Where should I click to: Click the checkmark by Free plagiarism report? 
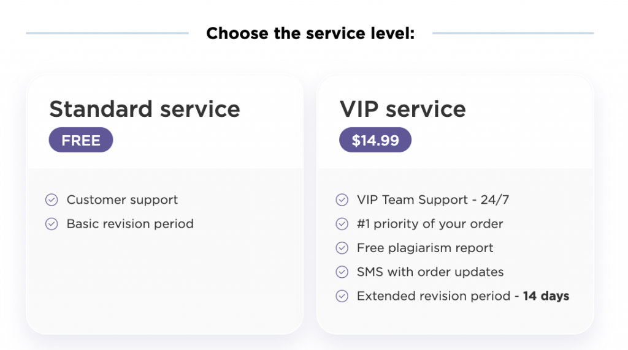click(x=342, y=248)
